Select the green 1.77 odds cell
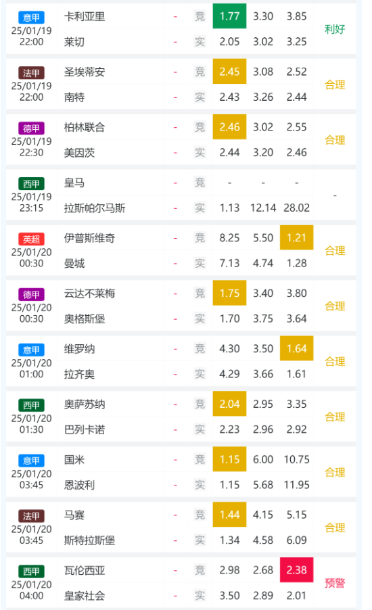372x610 pixels. (229, 16)
